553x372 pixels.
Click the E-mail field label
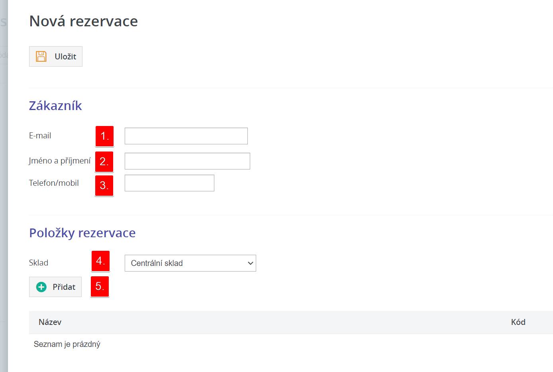point(40,136)
